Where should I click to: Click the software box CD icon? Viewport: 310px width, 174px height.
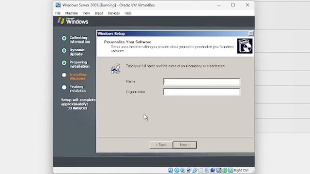tap(245, 46)
